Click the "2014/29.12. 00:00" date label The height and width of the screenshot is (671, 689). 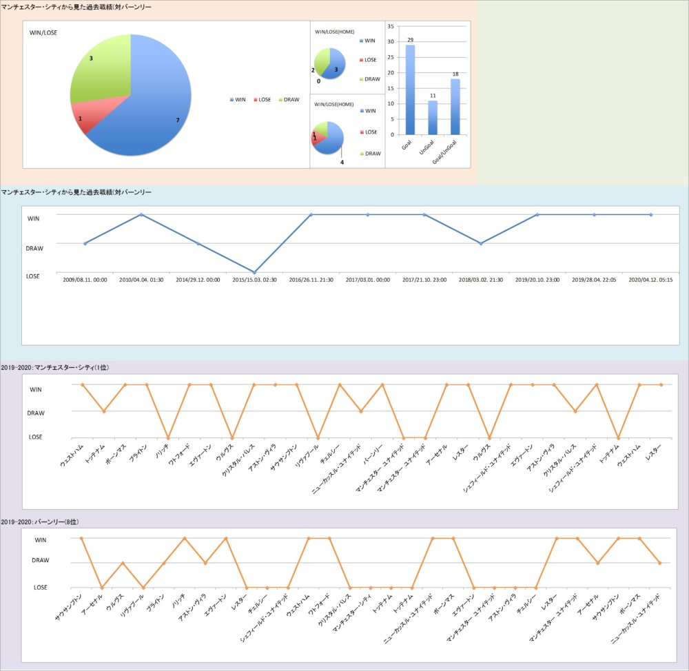click(x=198, y=280)
